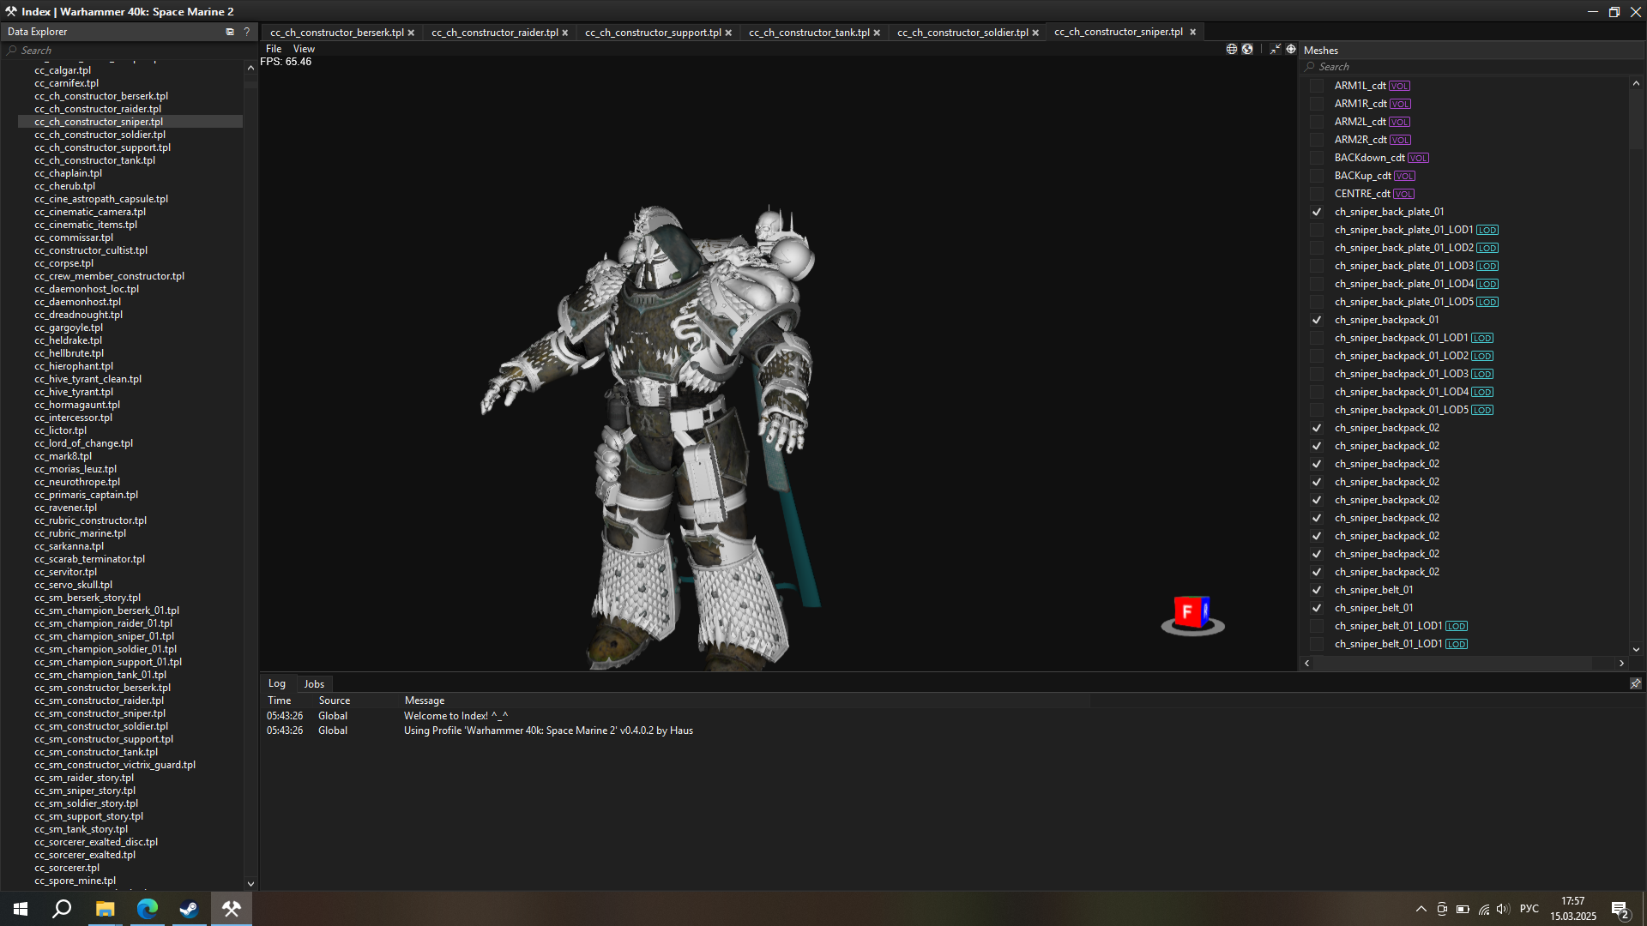This screenshot has width=1647, height=926.
Task: Click Meshes list scroll up arrow
Action: click(1636, 84)
